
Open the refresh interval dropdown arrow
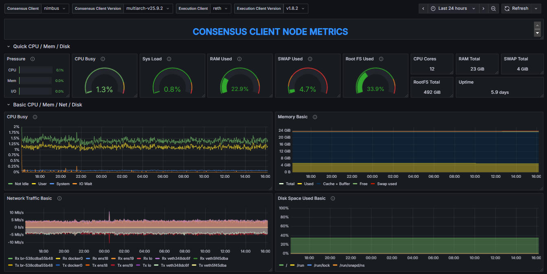pos(536,9)
